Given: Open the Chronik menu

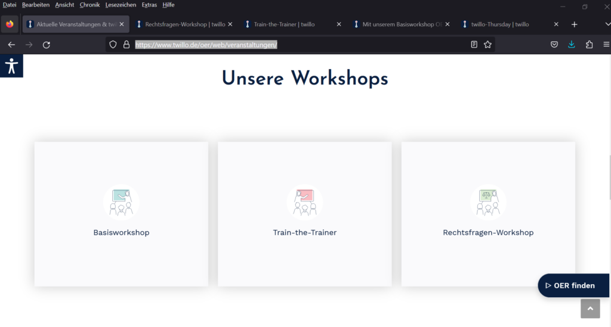Looking at the screenshot, I should click(x=90, y=5).
